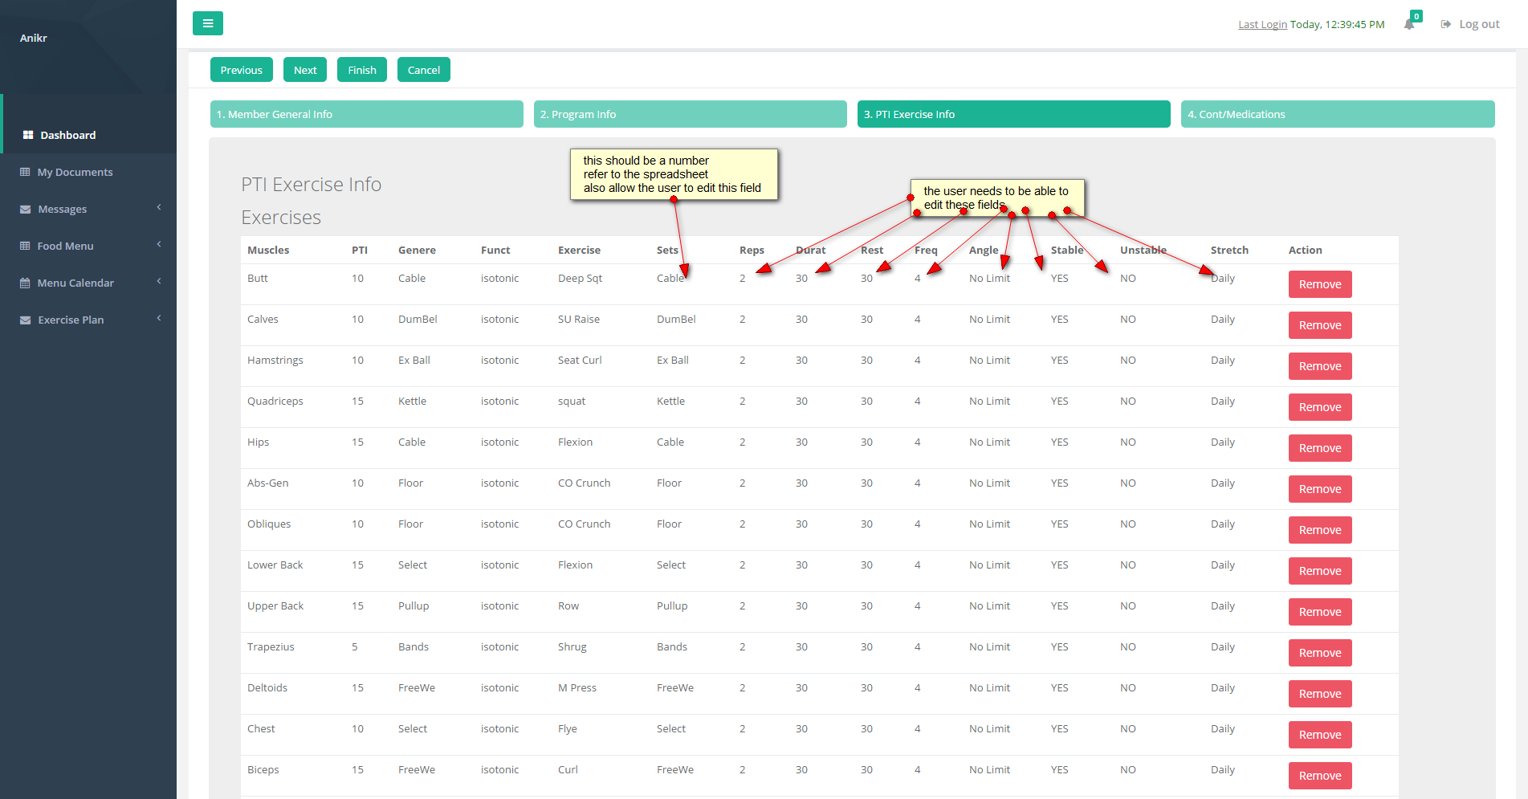
Task: Toggle the hamburger sidebar menu button
Action: [x=208, y=23]
